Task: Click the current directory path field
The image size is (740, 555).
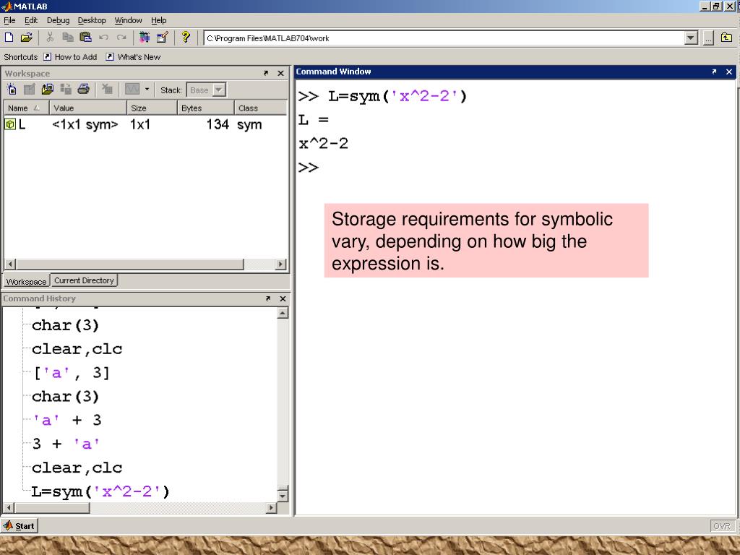Action: tap(444, 38)
